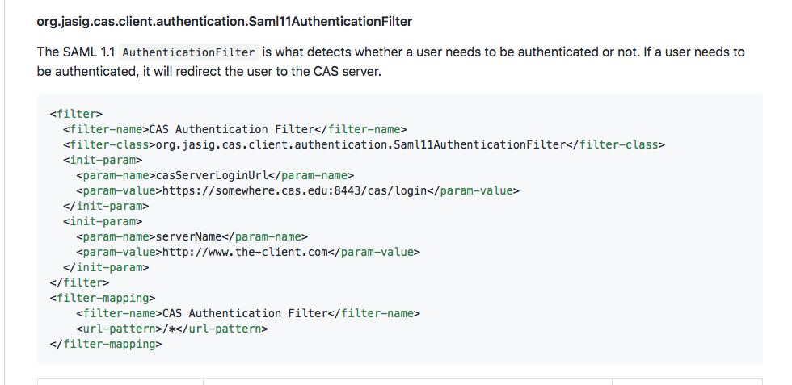
Task: Click the inline AuthenticationFilter code label
Action: (189, 52)
